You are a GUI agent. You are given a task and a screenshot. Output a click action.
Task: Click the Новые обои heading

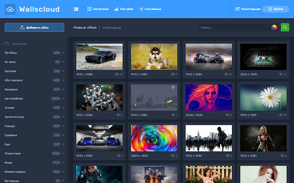pos(85,27)
